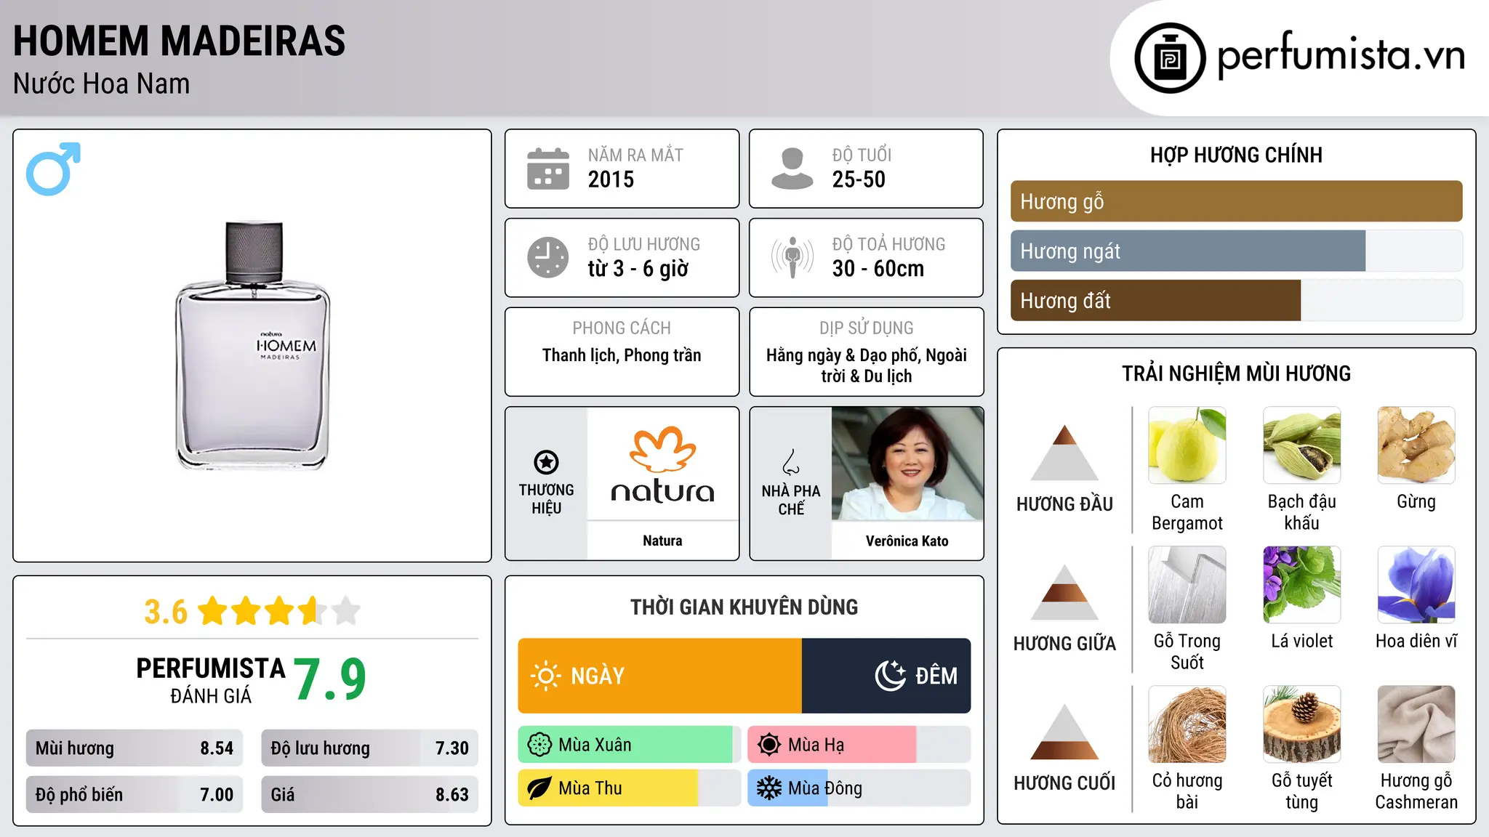Click the pyramid icon above Hương giữa
This screenshot has height=837, width=1489.
pos(1064,592)
